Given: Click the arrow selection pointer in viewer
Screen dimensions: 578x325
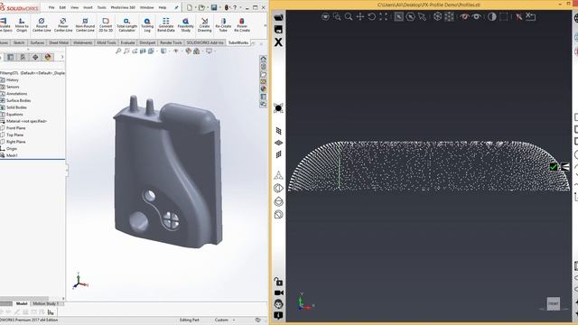Looking at the screenshot, I should 422,16.
